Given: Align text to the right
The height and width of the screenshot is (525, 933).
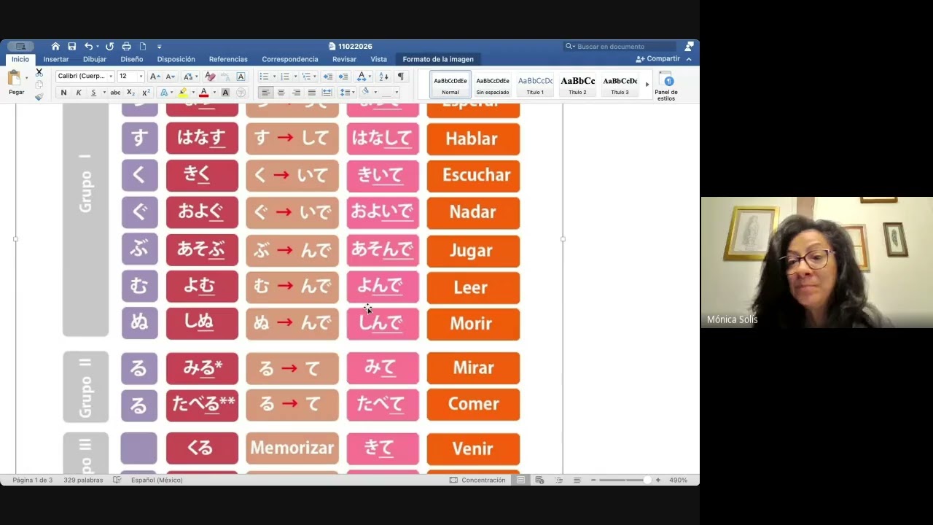Looking at the screenshot, I should pos(296,93).
